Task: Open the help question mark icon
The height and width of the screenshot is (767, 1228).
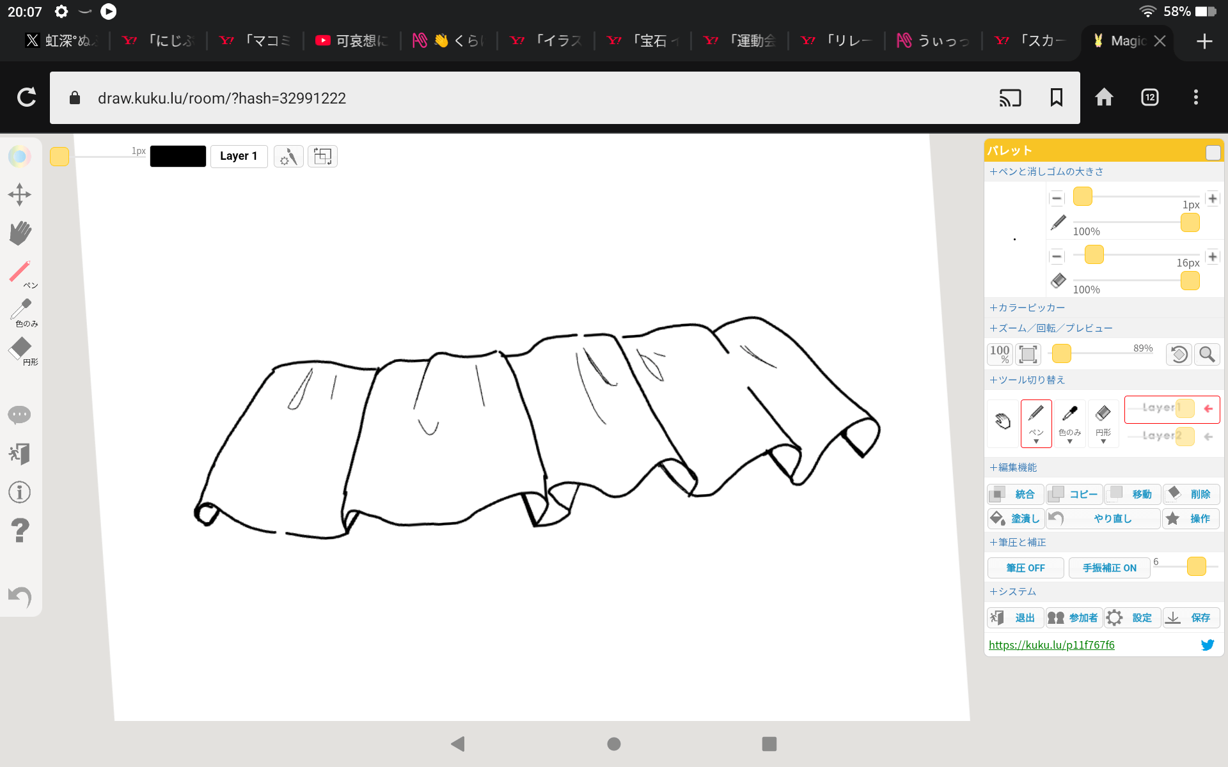Action: click(20, 531)
